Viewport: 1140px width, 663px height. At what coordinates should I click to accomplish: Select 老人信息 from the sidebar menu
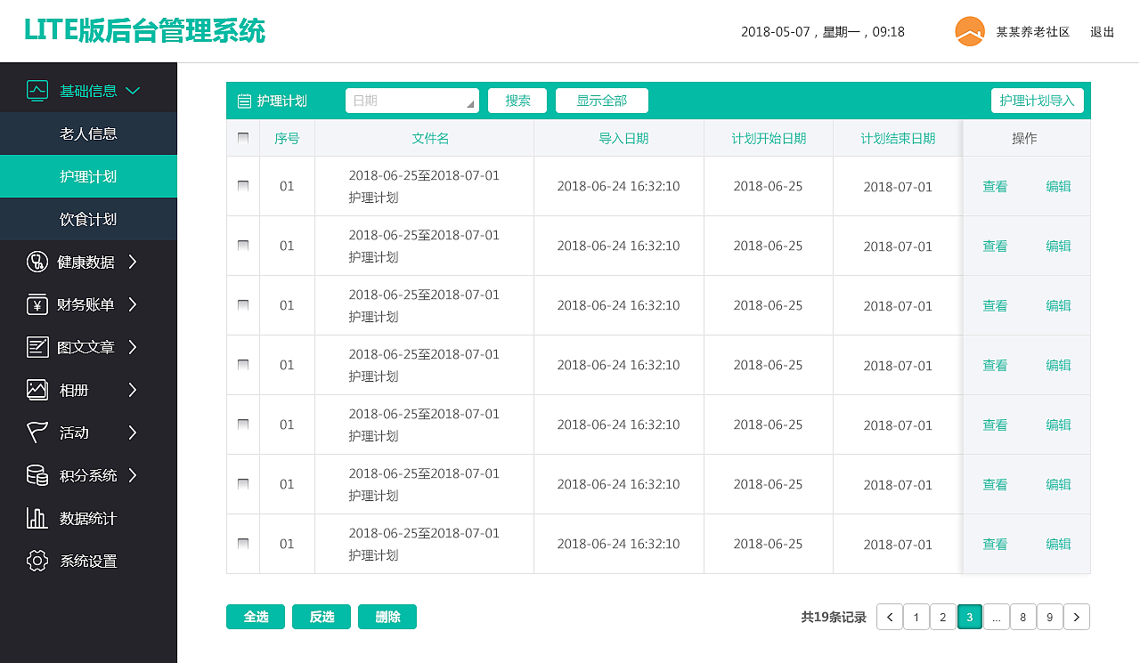(x=89, y=133)
